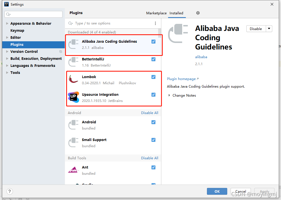
Task: Click the Apply button
Action: pyautogui.click(x=264, y=191)
